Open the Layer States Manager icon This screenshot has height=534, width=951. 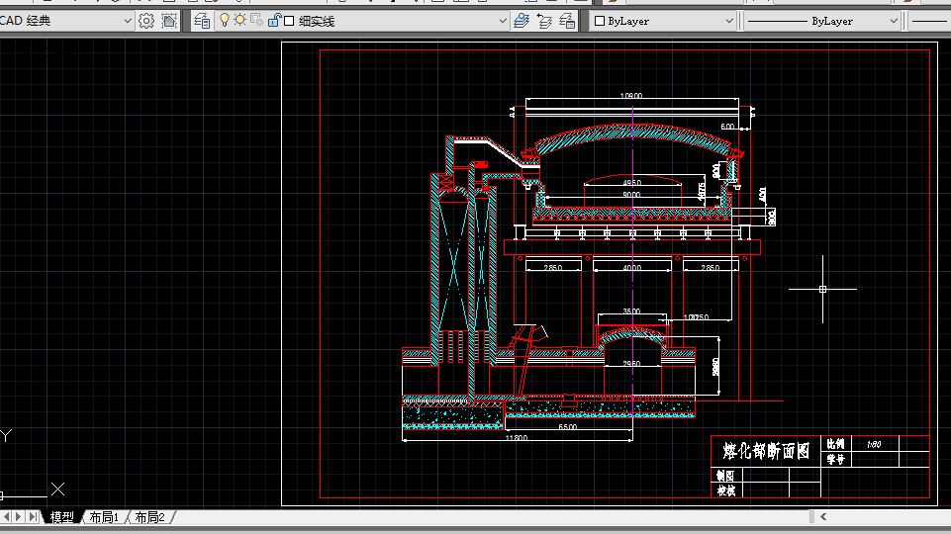pyautogui.click(x=568, y=21)
